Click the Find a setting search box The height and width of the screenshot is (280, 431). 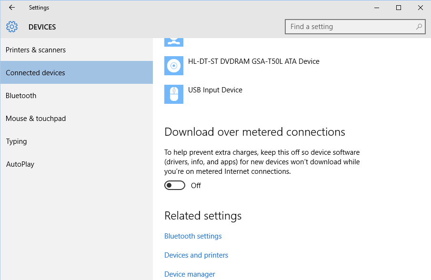click(x=355, y=27)
